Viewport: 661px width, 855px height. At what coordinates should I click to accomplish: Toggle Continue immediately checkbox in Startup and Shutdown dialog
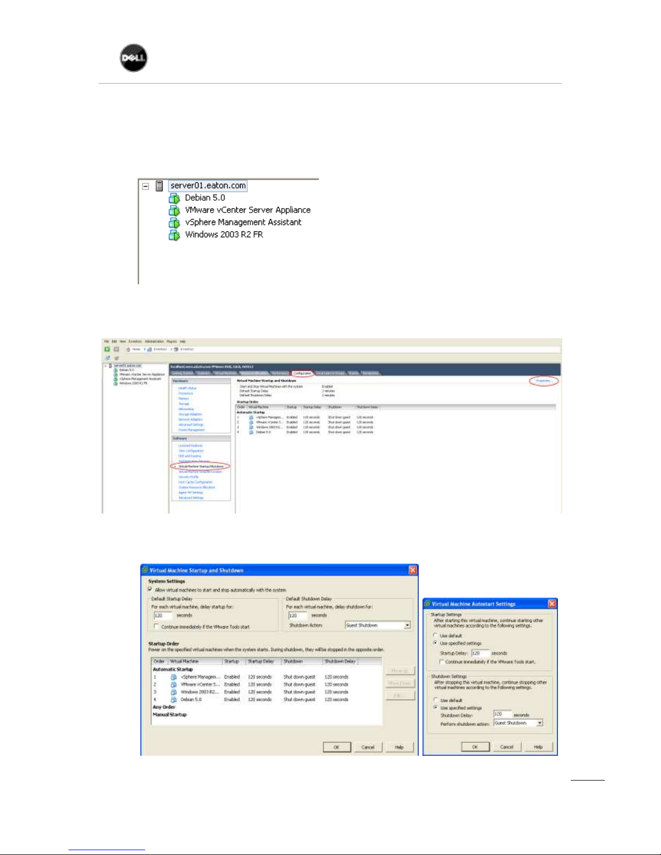pyautogui.click(x=157, y=627)
